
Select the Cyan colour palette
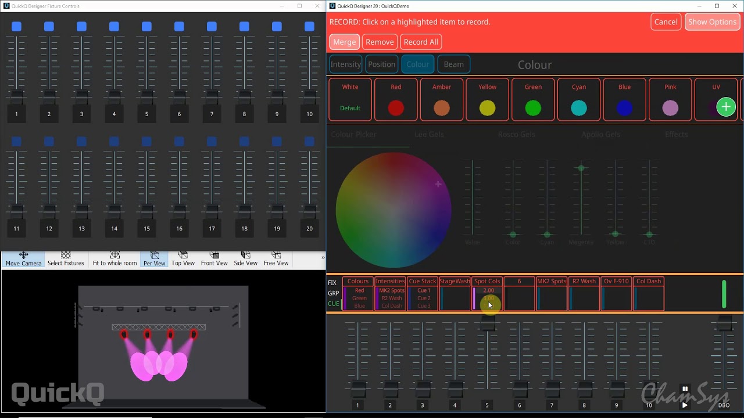click(579, 99)
